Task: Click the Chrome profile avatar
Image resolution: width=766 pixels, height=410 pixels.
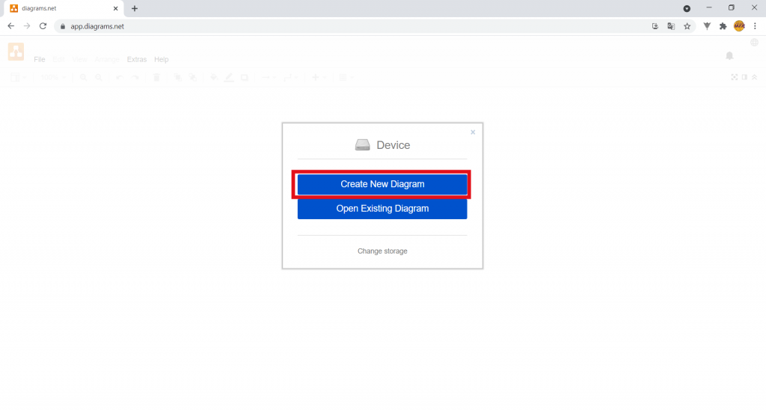Action: (739, 26)
